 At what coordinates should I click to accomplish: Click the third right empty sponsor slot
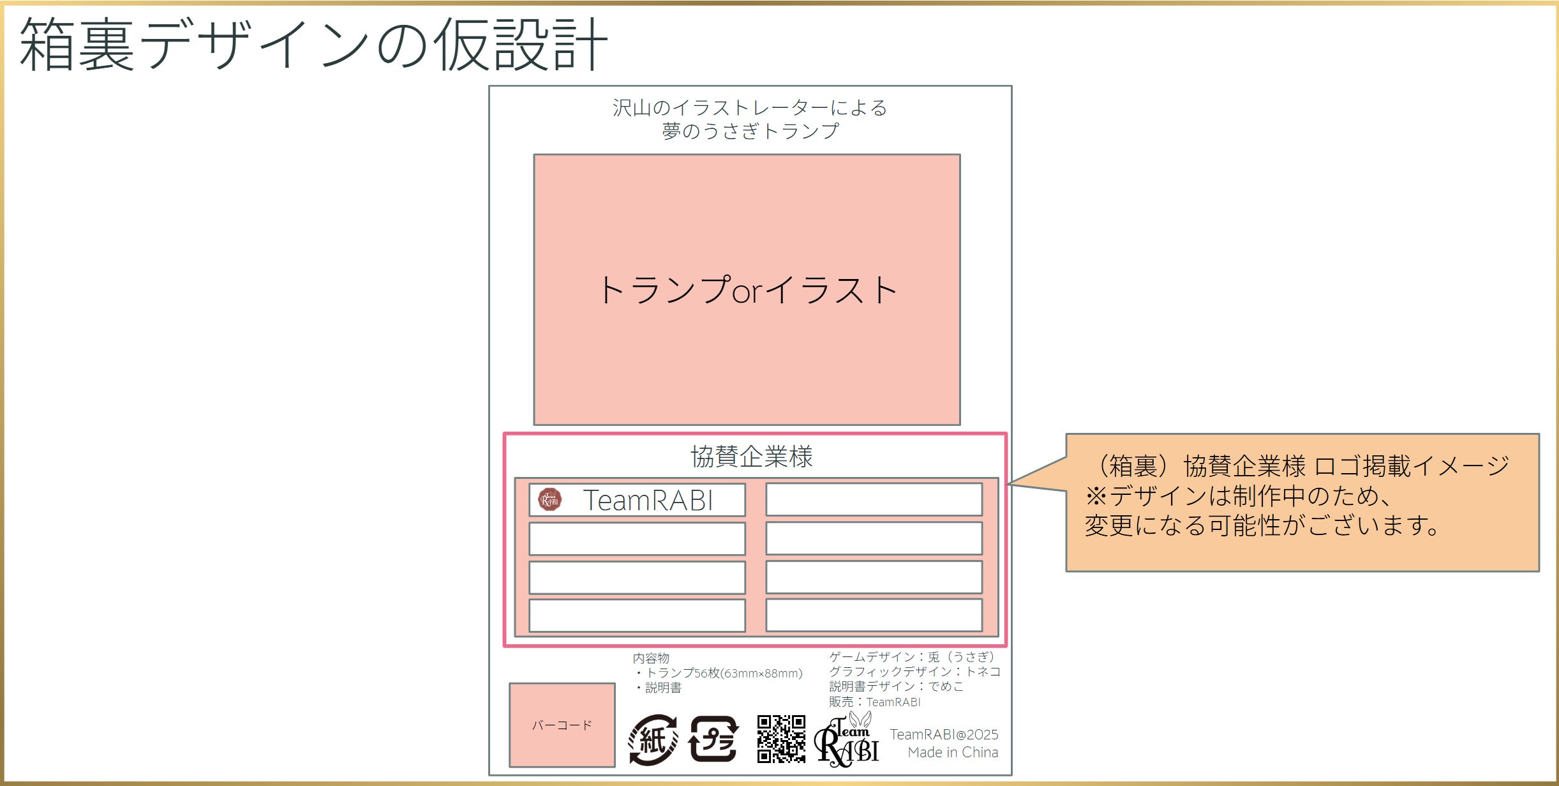(x=874, y=577)
